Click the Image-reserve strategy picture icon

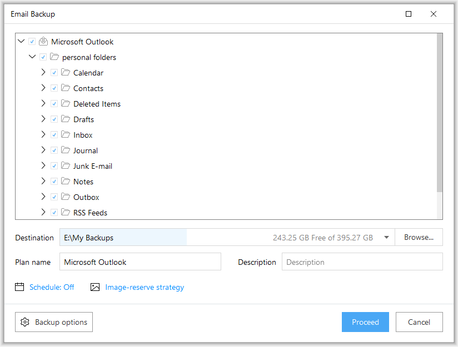(95, 287)
